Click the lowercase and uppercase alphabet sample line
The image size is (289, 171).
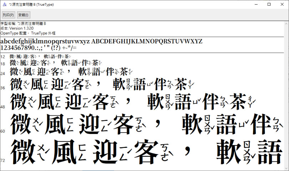coord(101,41)
